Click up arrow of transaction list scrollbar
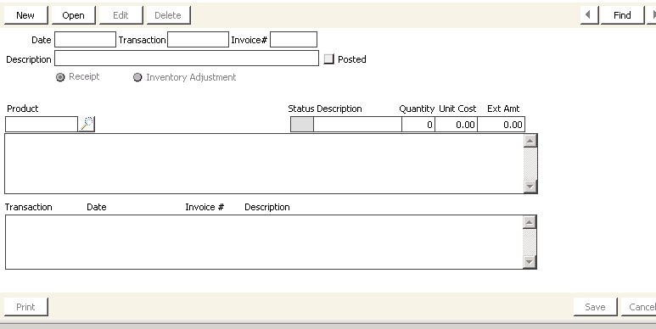656x329 pixels. pyautogui.click(x=530, y=222)
